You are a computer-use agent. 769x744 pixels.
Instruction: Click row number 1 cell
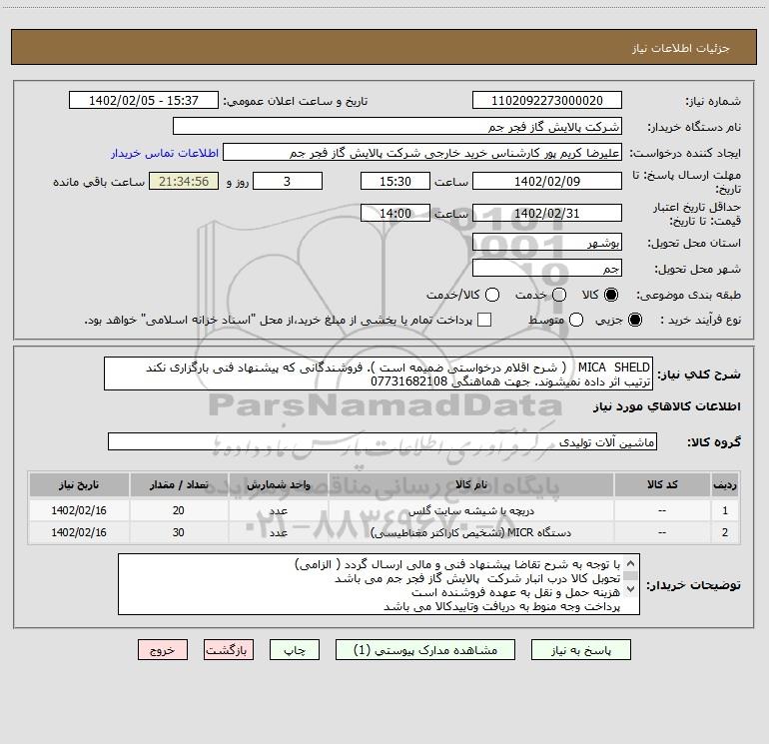[725, 510]
